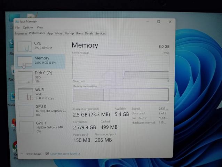222x167 pixels.
Task: Click the Available 5.4 GB value
Action: [x=122, y=114]
